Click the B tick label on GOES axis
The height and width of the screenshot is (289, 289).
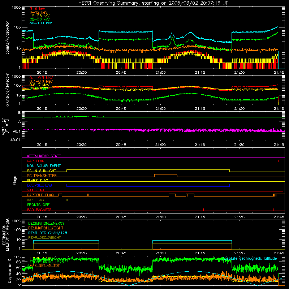pos(20,112)
